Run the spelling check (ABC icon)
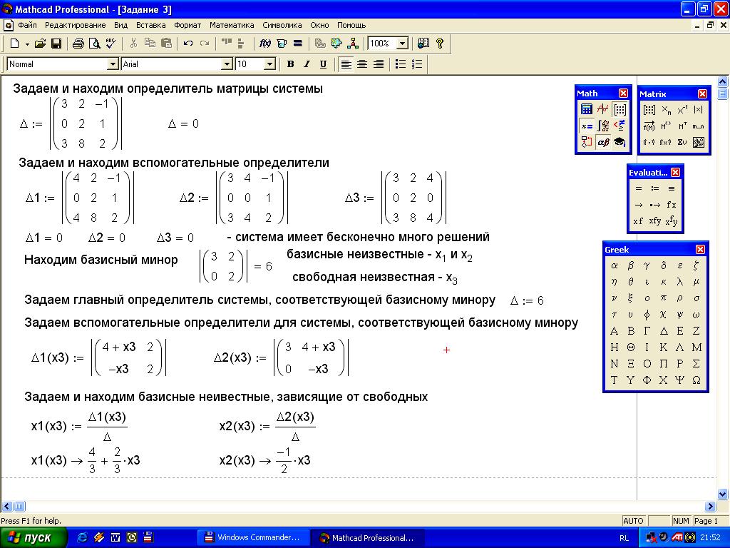This screenshot has height=548, width=730. [110, 44]
